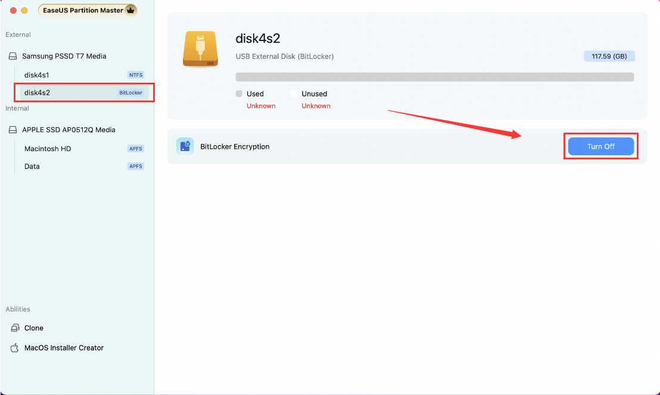660x395 pixels.
Task: Click the Used legend swatch
Action: [x=239, y=94]
